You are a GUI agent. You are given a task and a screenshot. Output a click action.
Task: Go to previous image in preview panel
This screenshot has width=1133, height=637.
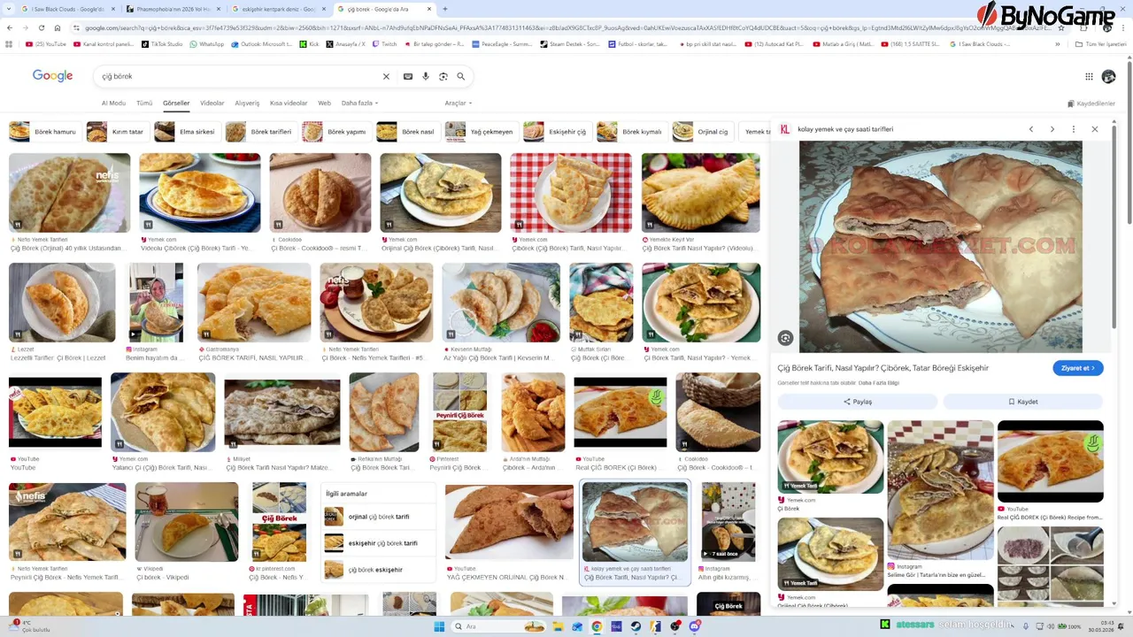tap(1031, 129)
